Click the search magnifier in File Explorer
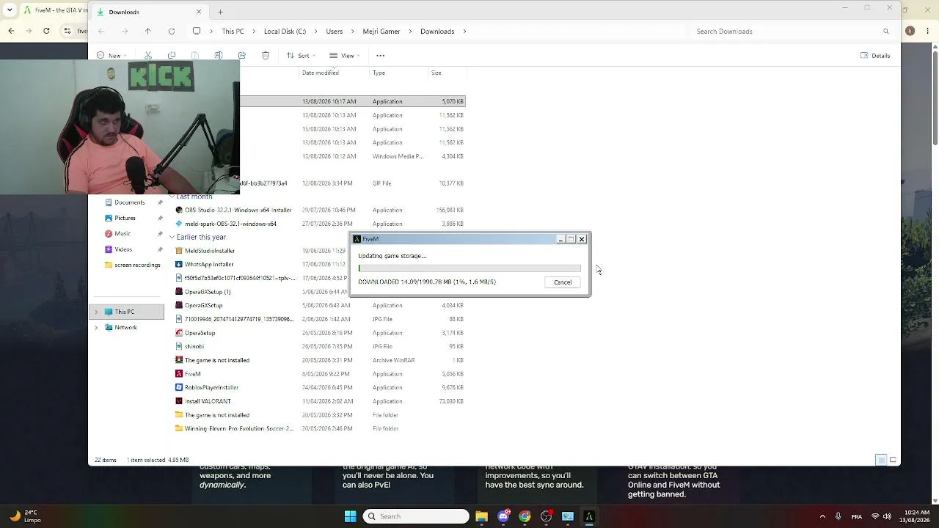The image size is (939, 528). point(886,32)
